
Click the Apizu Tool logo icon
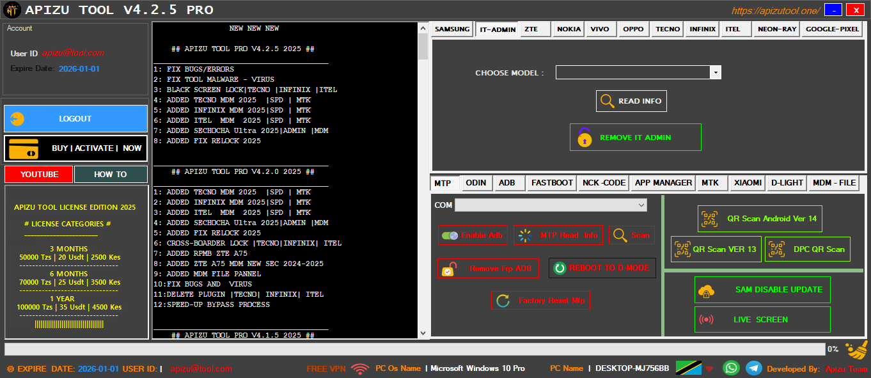pyautogui.click(x=11, y=10)
